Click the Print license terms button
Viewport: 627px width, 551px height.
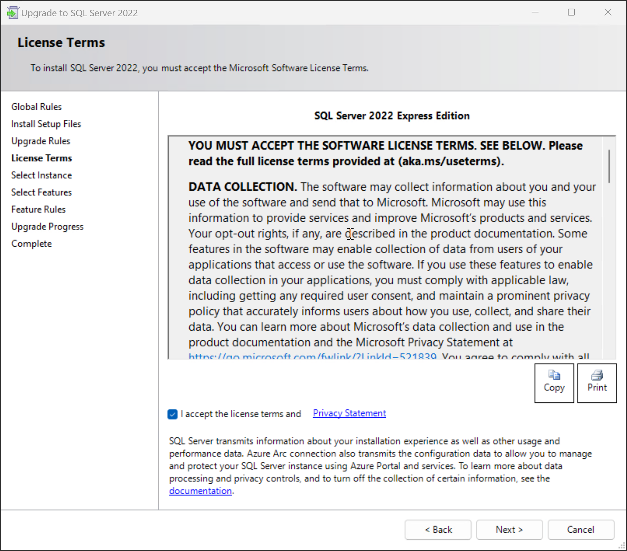pyautogui.click(x=597, y=383)
